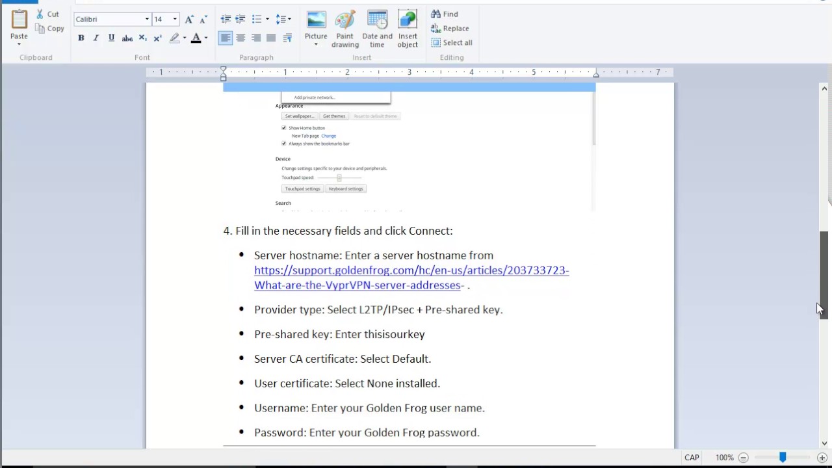Open the Picture dropdown arrow
This screenshot has width=832, height=468.
(316, 45)
